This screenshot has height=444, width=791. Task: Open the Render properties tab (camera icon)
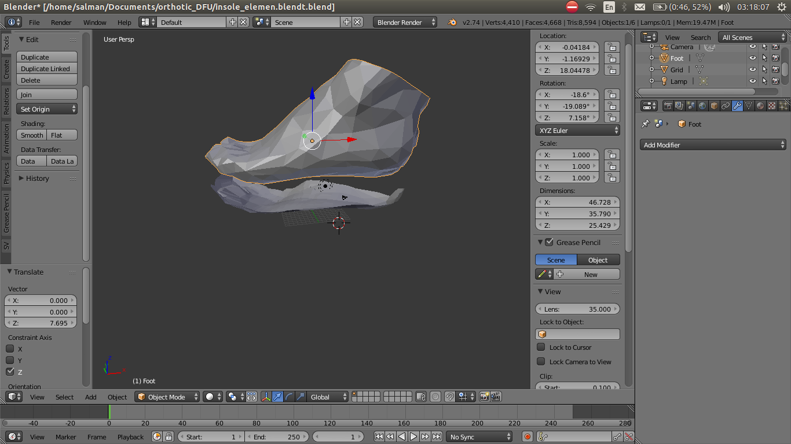(x=669, y=106)
